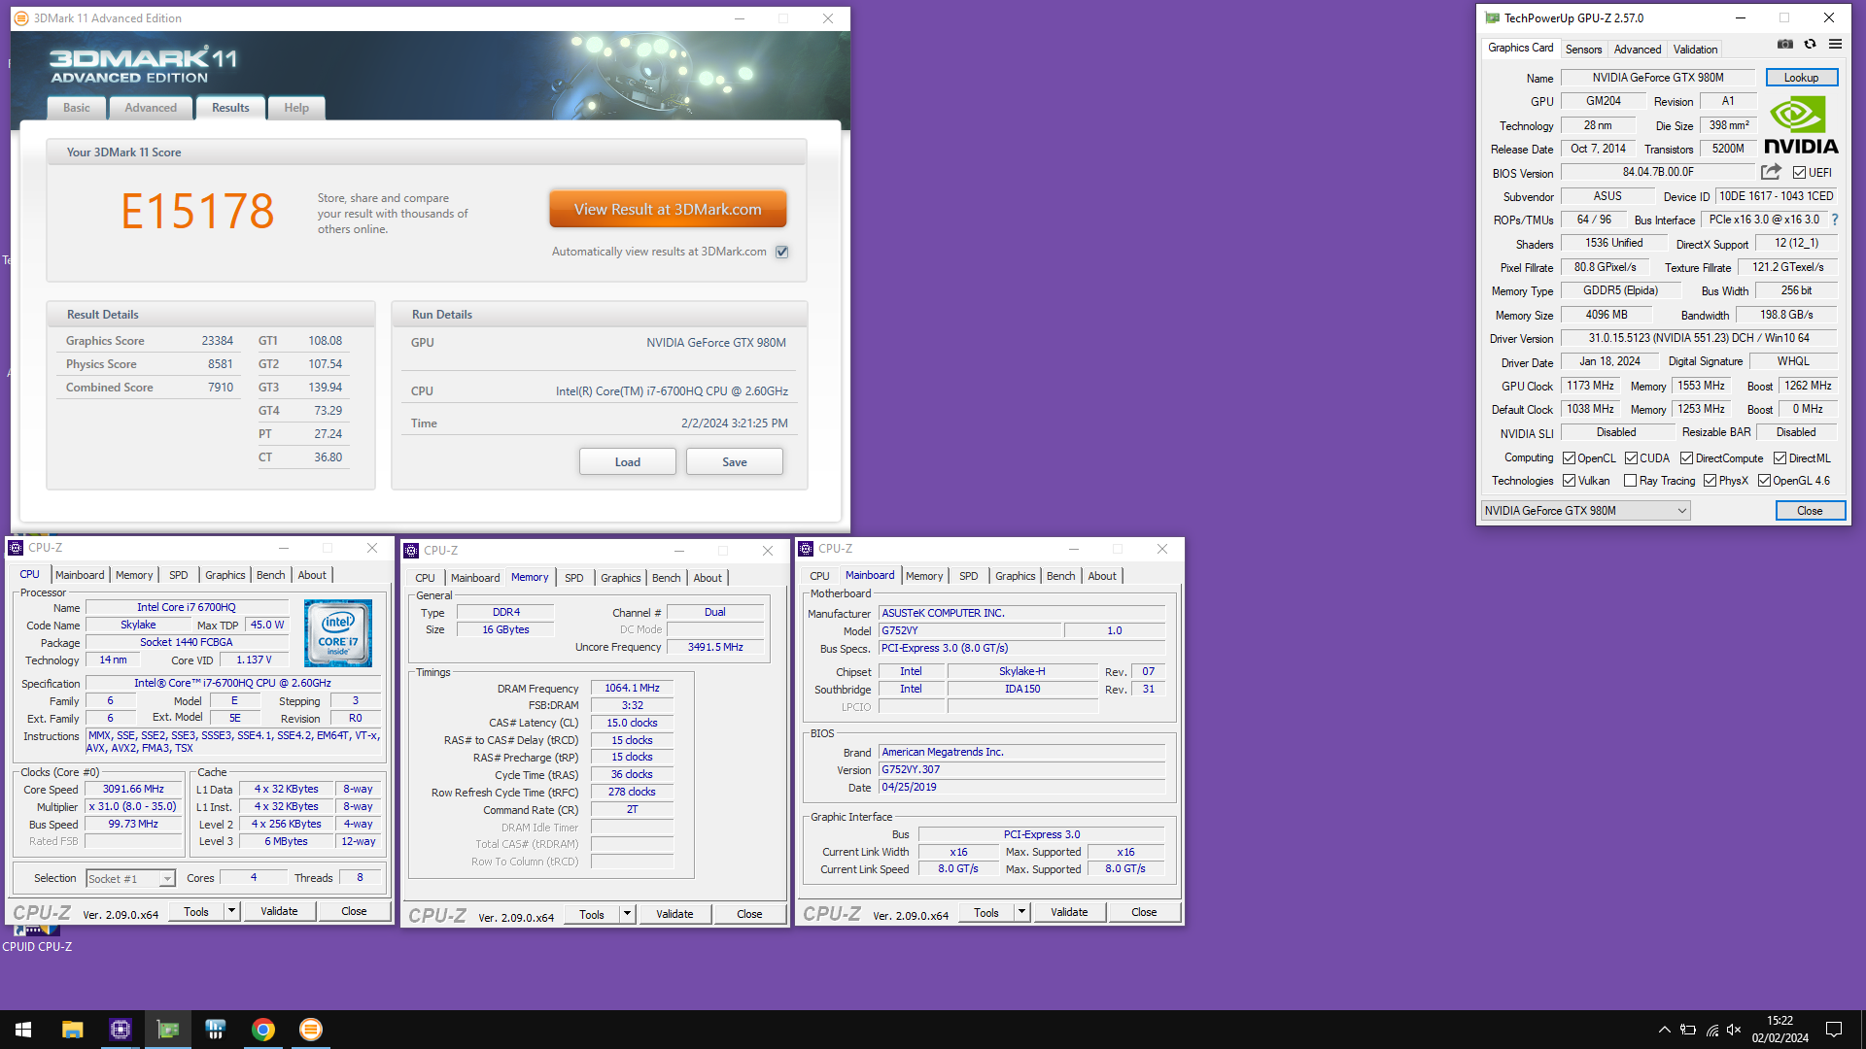This screenshot has width=1866, height=1049.
Task: Click the GPU-Z title bar icon
Action: tap(1492, 17)
